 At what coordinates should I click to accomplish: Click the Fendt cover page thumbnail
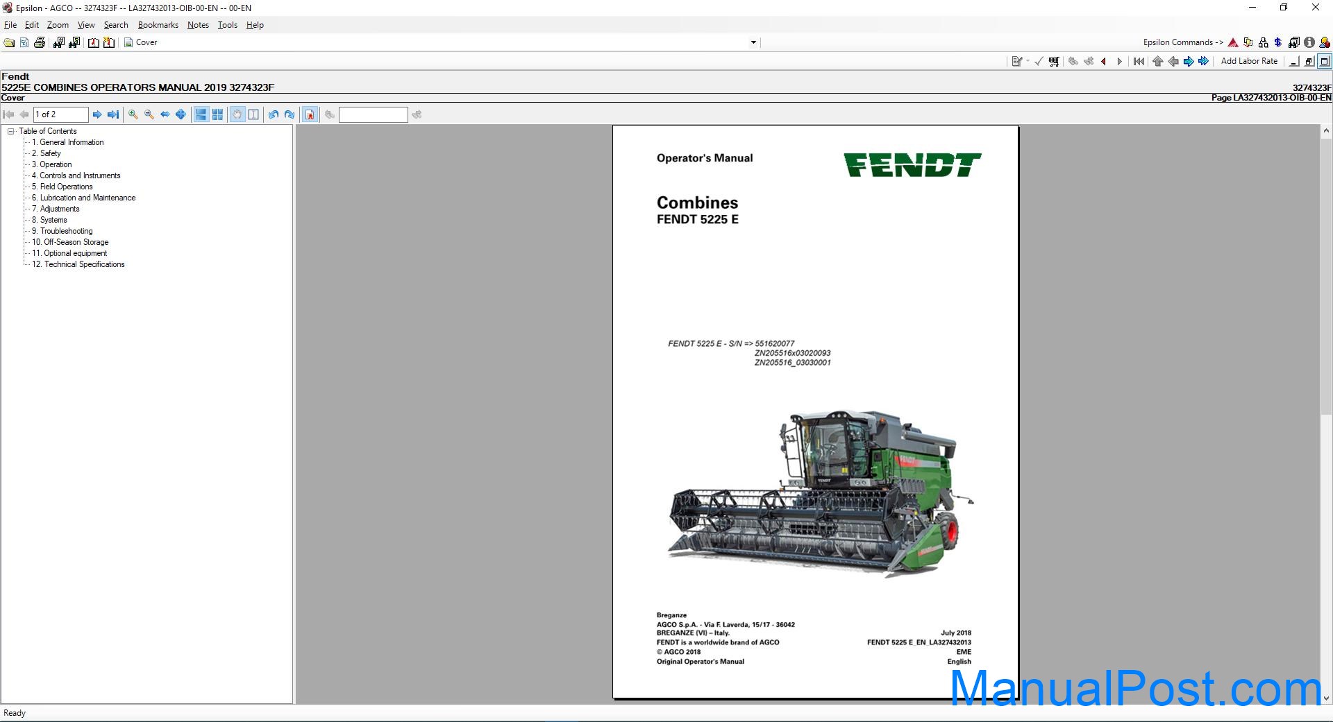816,412
